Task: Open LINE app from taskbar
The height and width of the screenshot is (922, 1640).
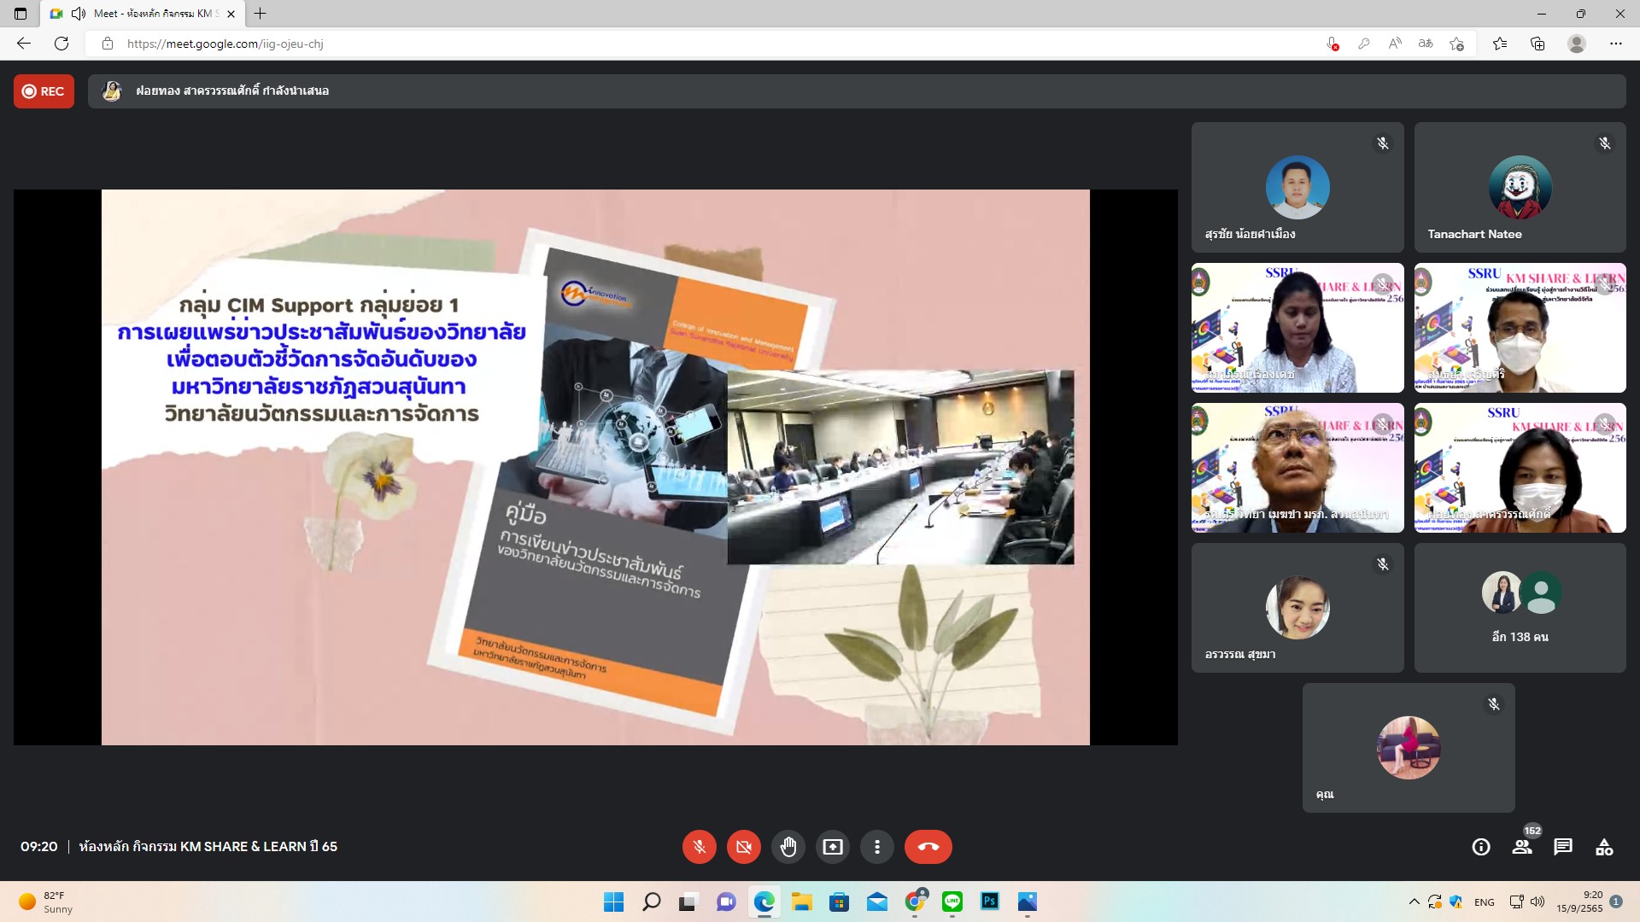Action: 952,902
